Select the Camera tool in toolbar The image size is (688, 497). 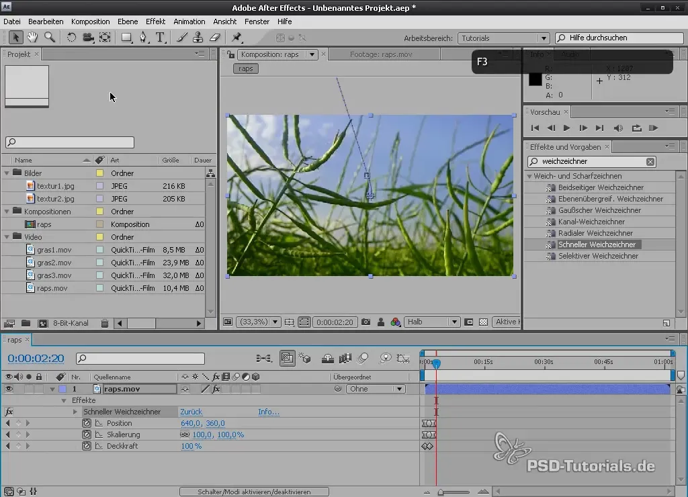[x=88, y=38]
